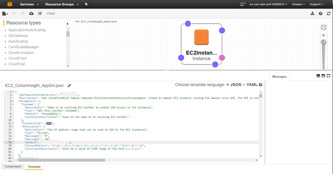Click the editor horizontal scrollbar thumb
The width and height of the screenshot is (333, 174).
62,160
